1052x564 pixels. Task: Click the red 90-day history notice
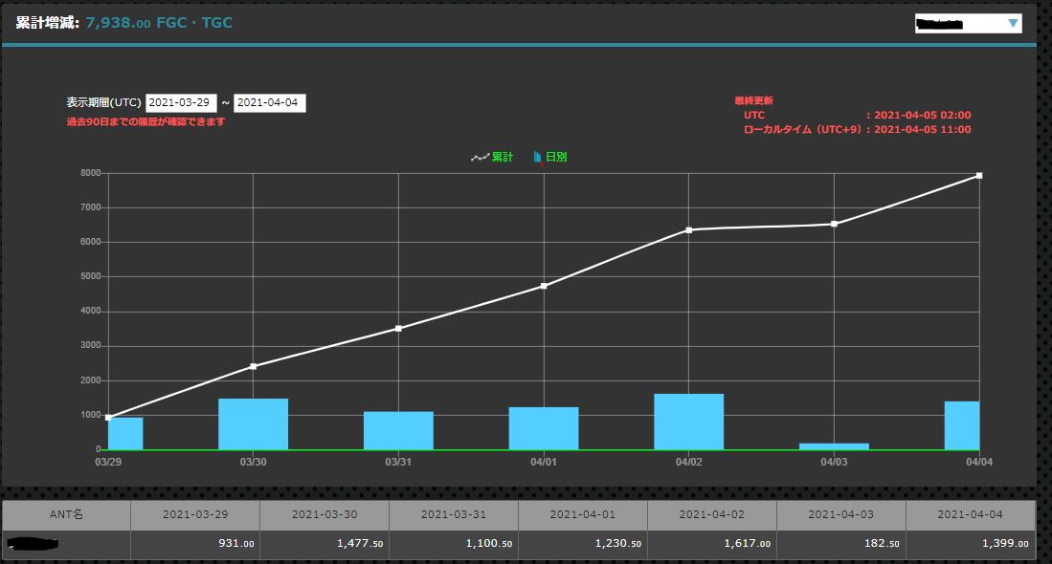click(x=145, y=122)
